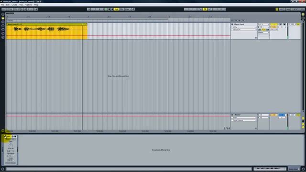Set Mono Vocal monitoring to Auto
The height and width of the screenshot is (172, 306).
pyautogui.click(x=263, y=30)
